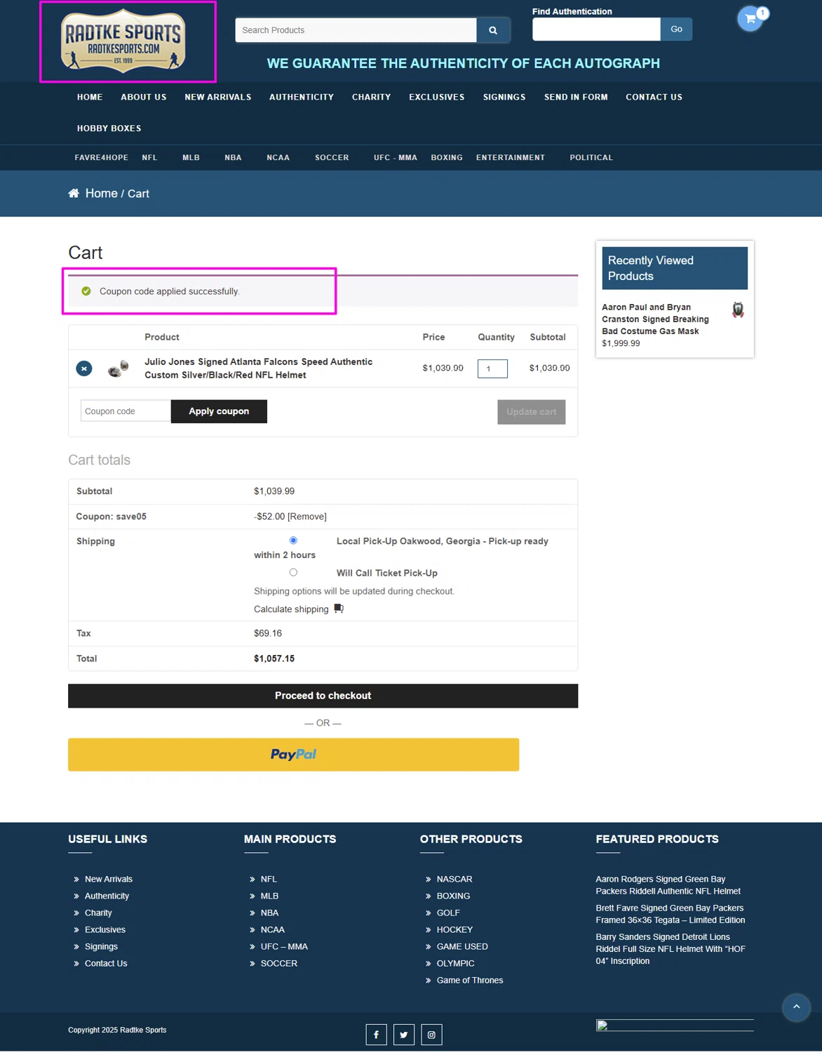This screenshot has width=822, height=1053.
Task: Visit the Twitter page icon
Action: 404,1035
